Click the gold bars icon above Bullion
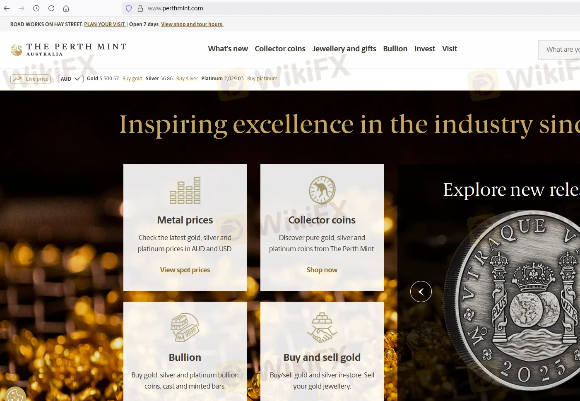 coord(185,327)
